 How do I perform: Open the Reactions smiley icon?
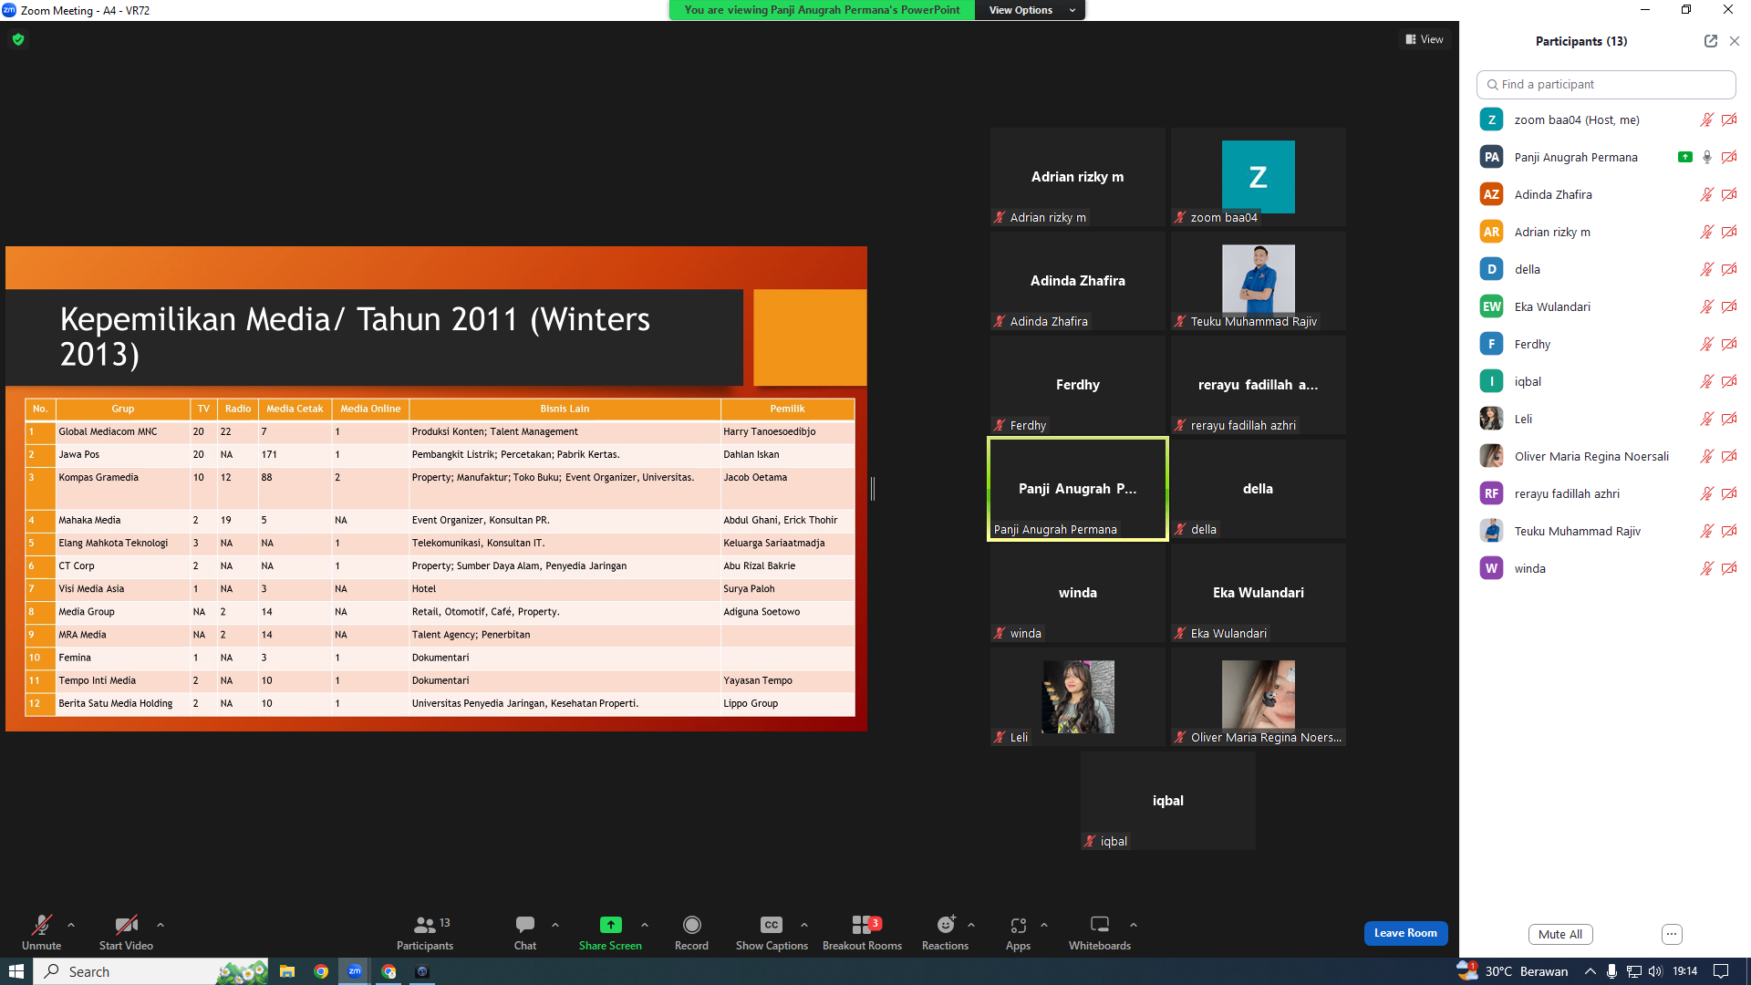946,925
